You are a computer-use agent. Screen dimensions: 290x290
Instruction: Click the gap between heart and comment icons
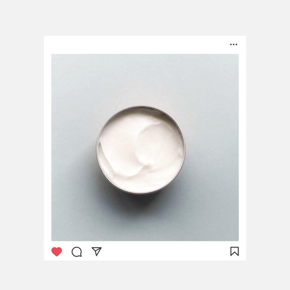tap(67, 252)
